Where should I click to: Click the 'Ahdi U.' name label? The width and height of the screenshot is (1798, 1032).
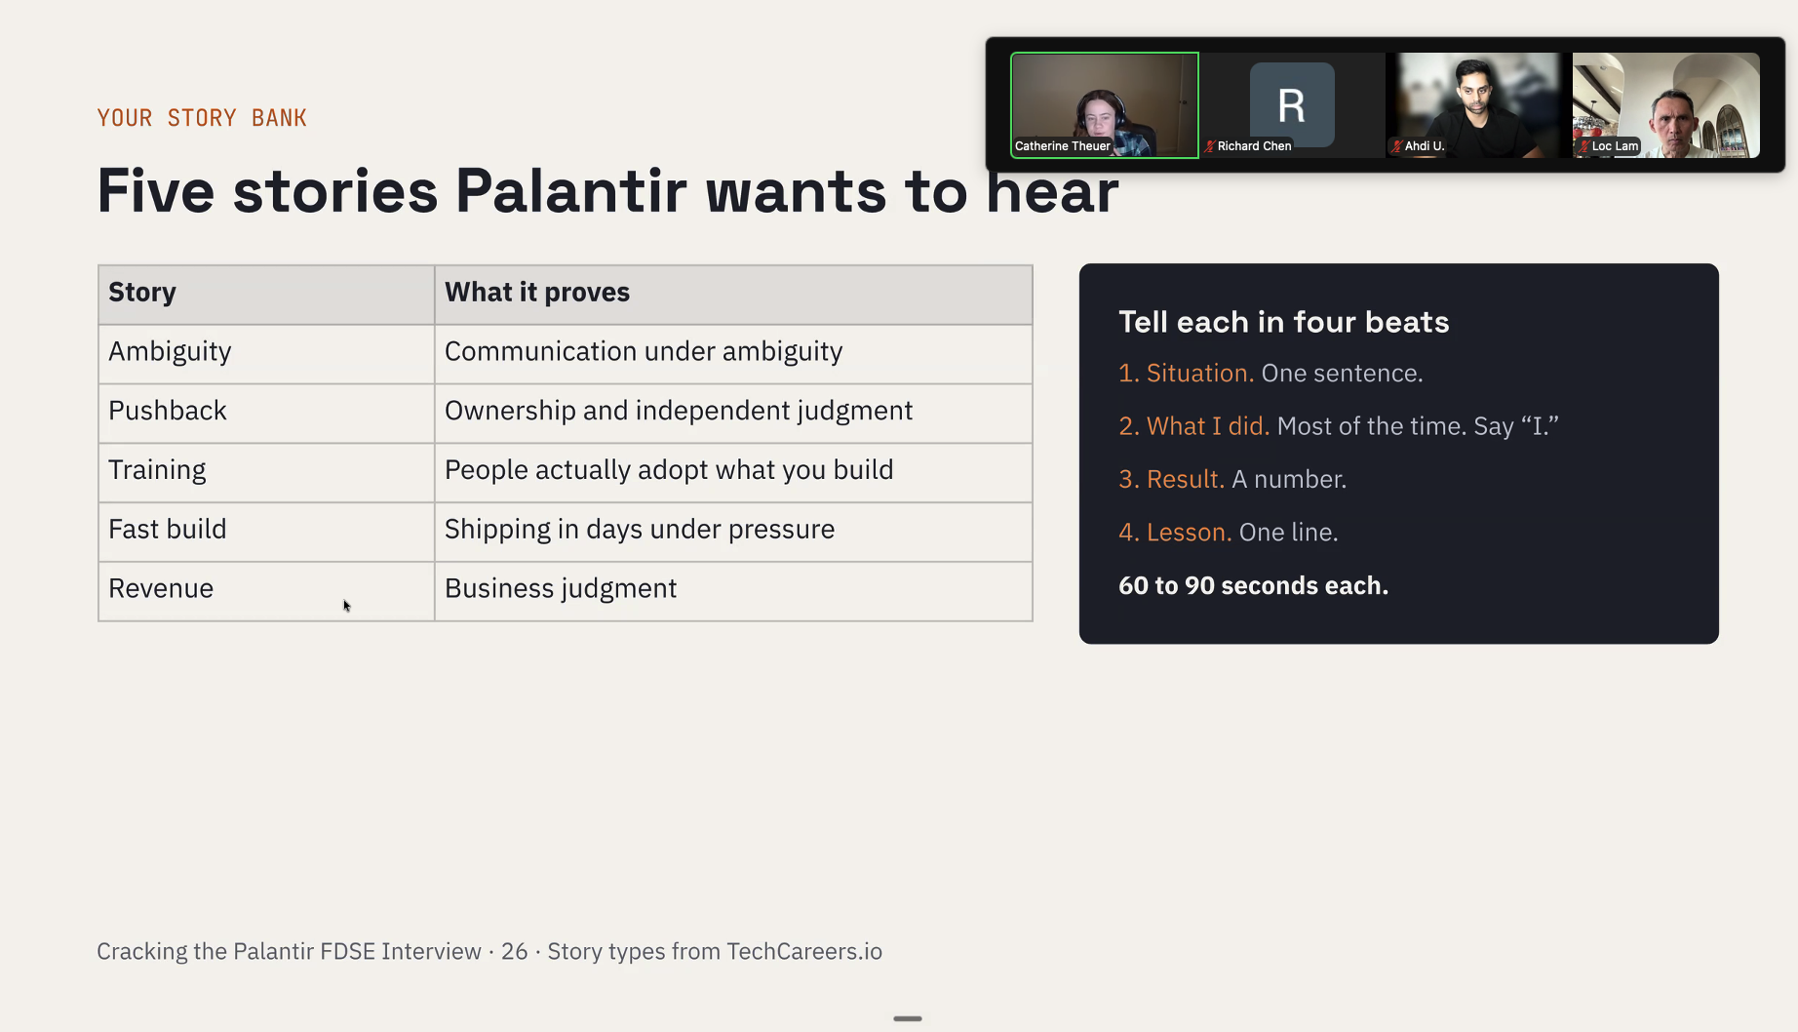tap(1425, 146)
